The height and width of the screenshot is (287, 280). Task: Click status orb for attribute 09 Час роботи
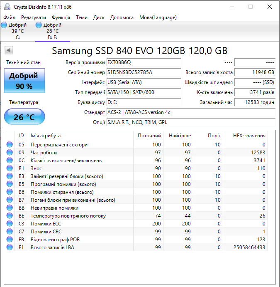[x=10, y=152]
